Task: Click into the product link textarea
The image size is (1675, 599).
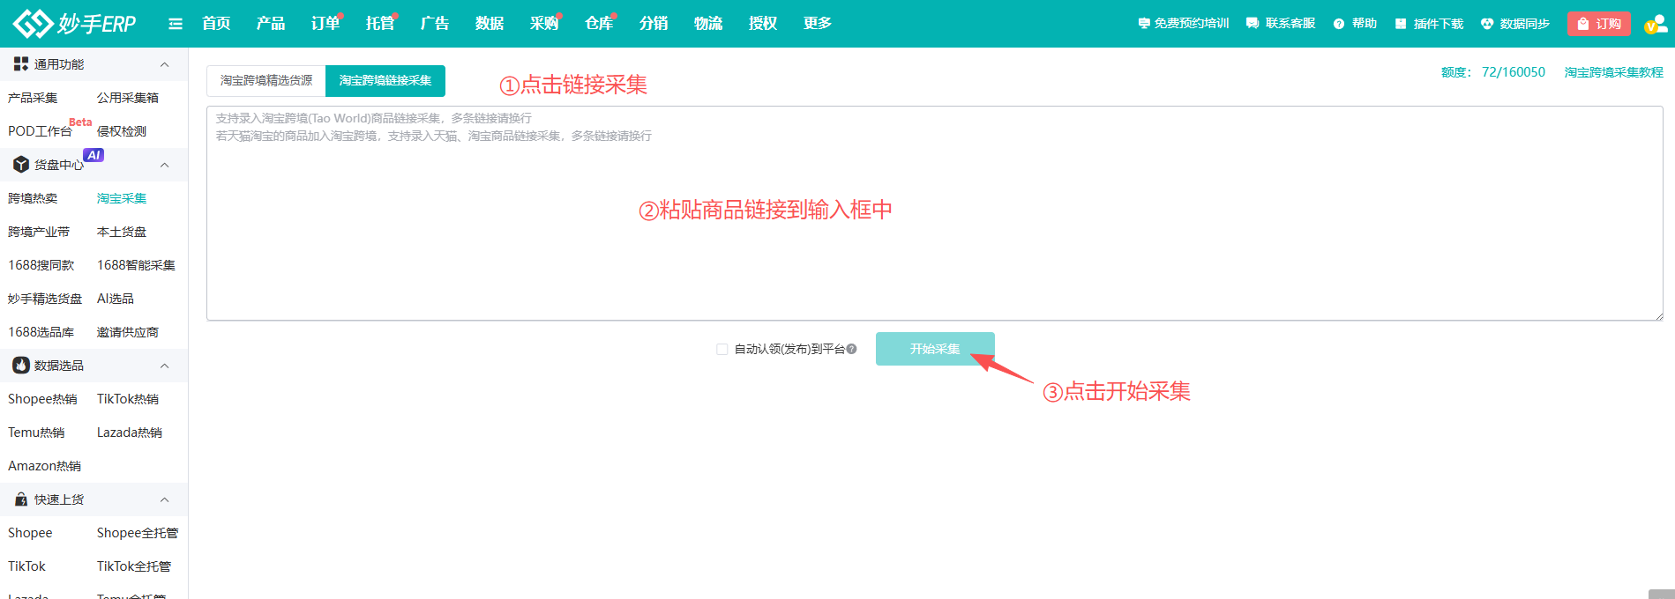Action: pyautogui.click(x=935, y=213)
